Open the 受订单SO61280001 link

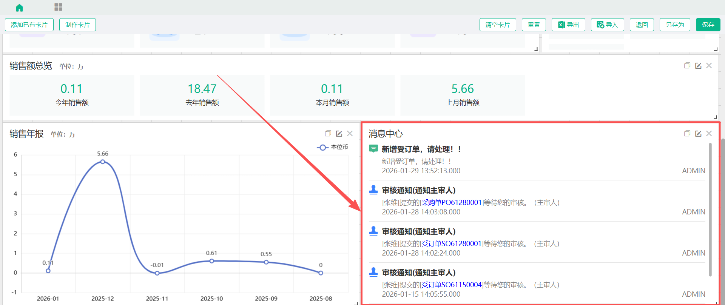tap(452, 244)
